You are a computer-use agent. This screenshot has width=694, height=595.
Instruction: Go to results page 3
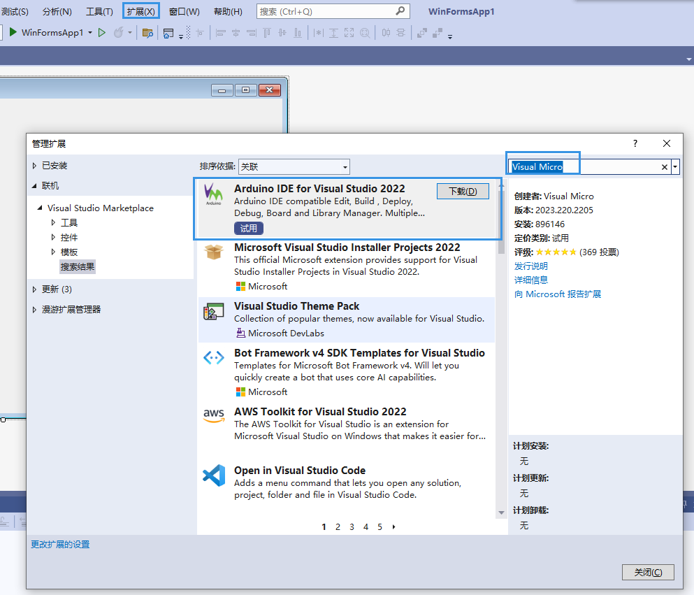pos(352,526)
